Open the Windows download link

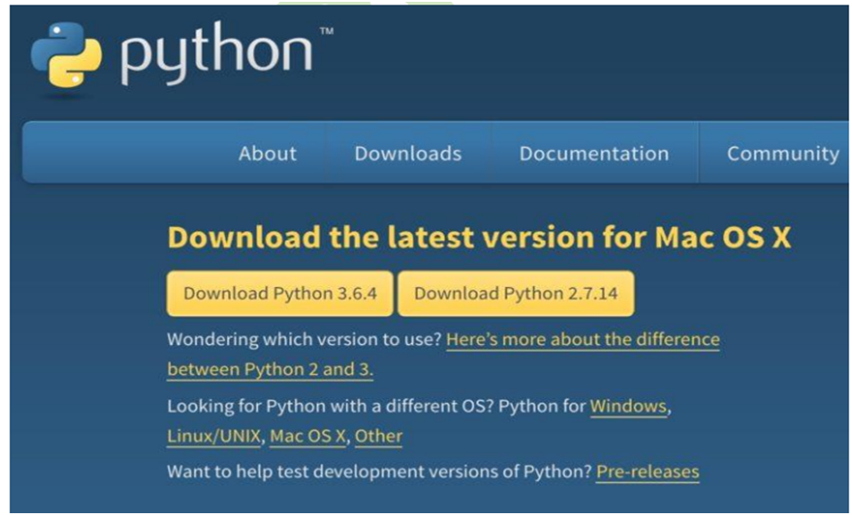tap(629, 406)
